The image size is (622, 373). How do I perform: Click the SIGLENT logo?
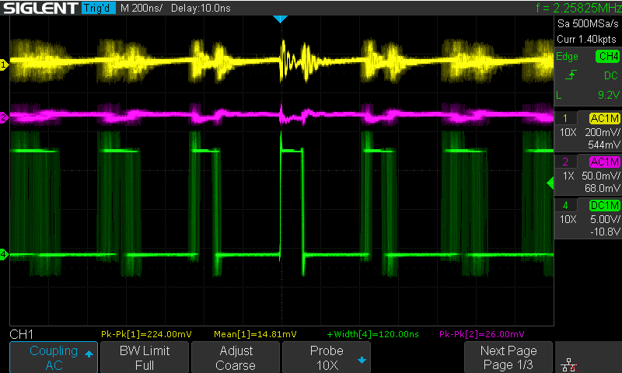[40, 8]
